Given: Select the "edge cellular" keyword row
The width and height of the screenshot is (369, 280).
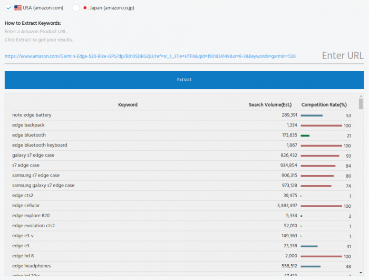Looking at the screenshot, I should click(26, 206).
